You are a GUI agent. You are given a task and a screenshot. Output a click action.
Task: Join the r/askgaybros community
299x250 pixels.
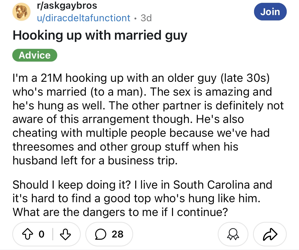[x=270, y=12]
